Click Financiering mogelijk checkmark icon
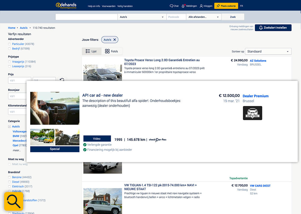Screen dimensions: 301x214 coord(85,150)
